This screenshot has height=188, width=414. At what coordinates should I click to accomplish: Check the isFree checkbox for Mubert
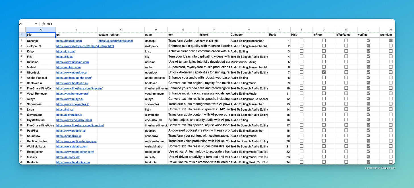[324, 67]
